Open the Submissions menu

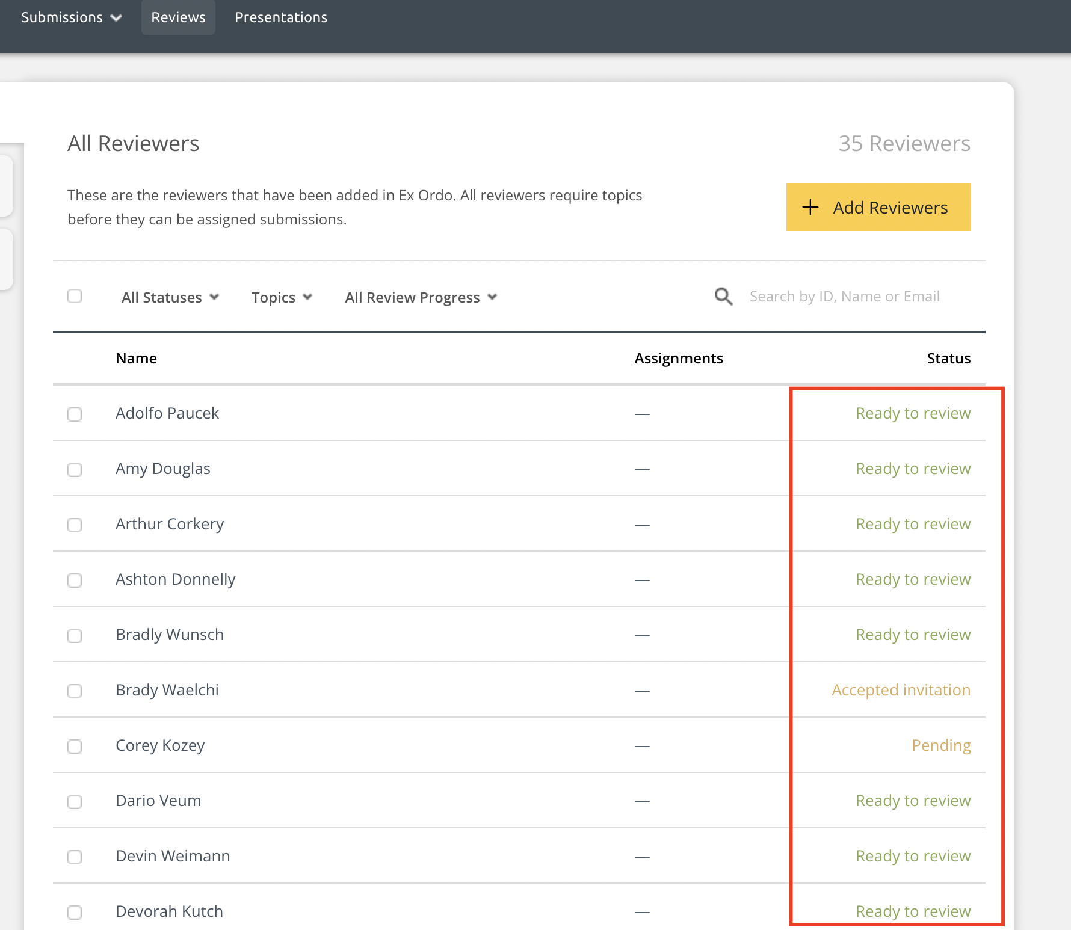pos(62,17)
